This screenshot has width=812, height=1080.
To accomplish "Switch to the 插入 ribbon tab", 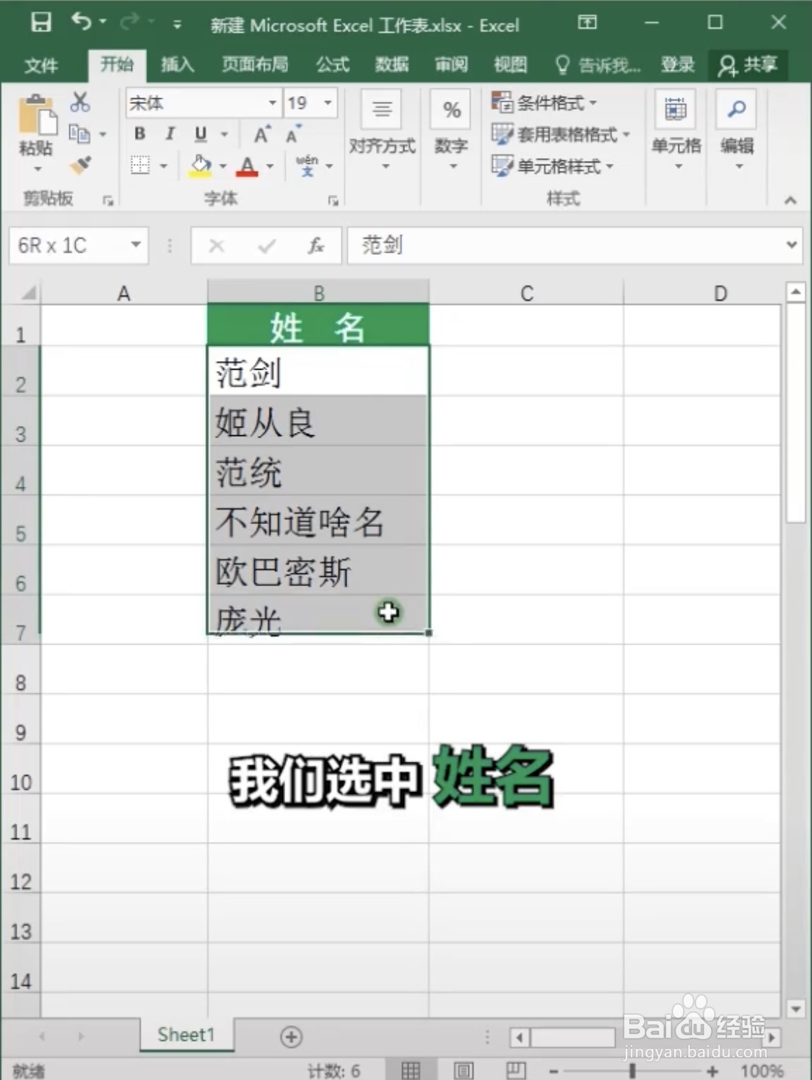I will tap(178, 65).
